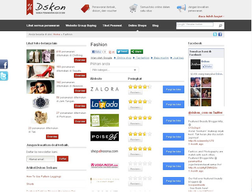Click the floating Twitter side icon
The width and height of the screenshot is (252, 192).
click(4, 76)
